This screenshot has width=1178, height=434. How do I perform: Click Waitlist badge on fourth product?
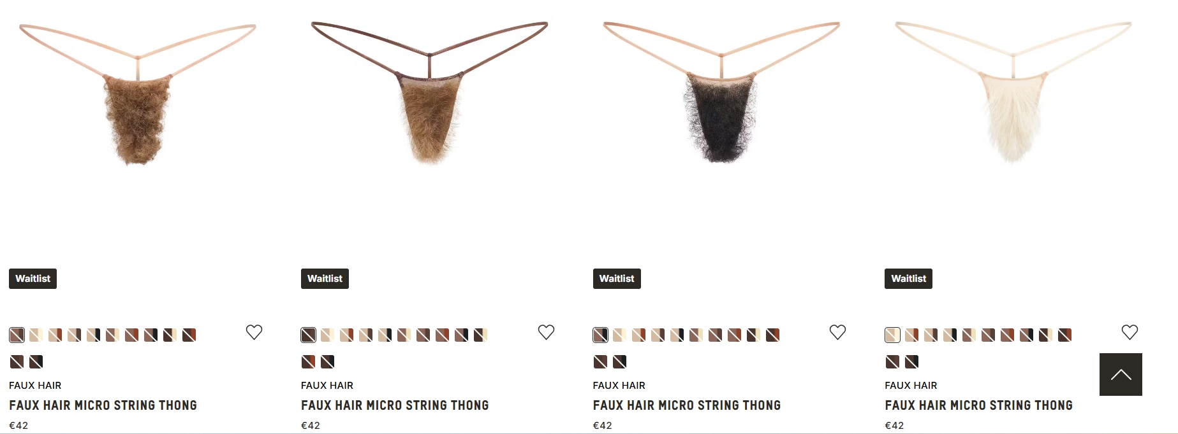click(x=908, y=279)
